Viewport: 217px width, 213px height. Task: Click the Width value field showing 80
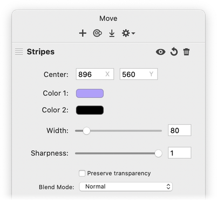180,130
